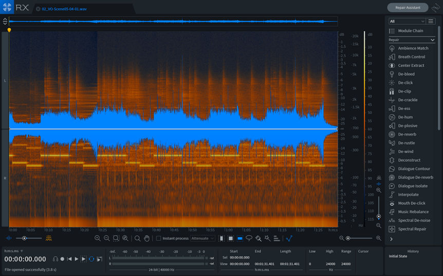Open the Mouth De-click module
The image size is (443, 276).
point(411,203)
